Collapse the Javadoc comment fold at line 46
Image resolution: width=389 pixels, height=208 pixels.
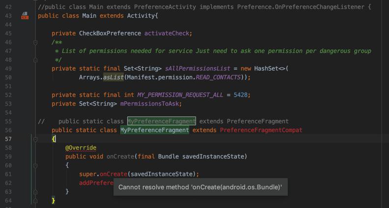35,43
